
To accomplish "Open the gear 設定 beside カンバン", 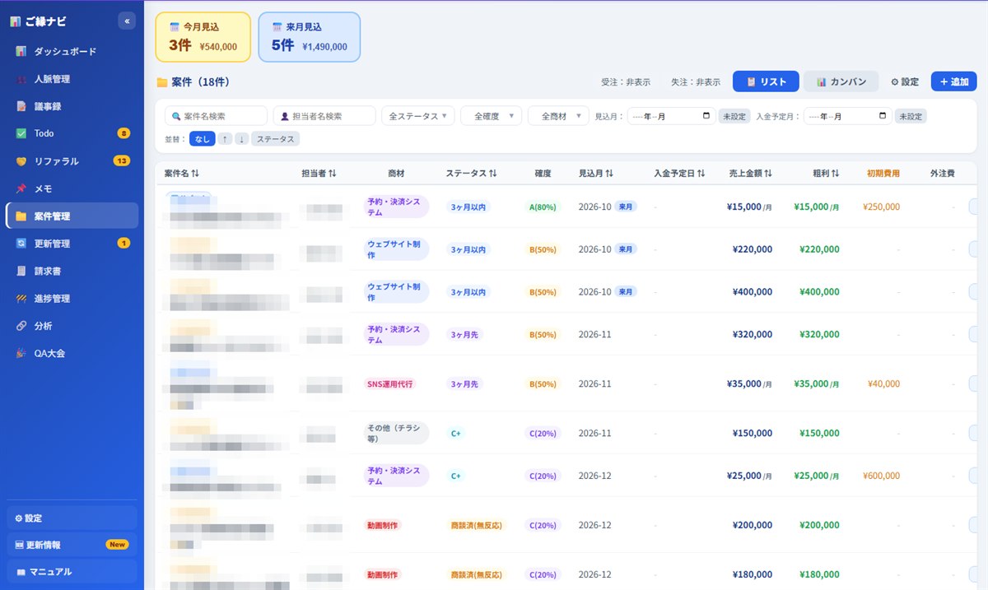I will coord(905,81).
